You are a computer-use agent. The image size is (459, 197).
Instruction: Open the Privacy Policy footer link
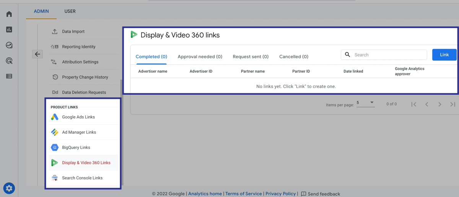click(280, 194)
